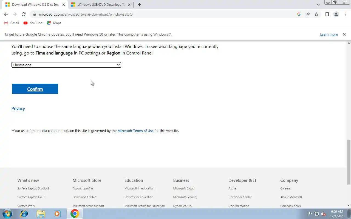Open a new browser tab
Screen dimensions: 351x219
pyautogui.click(x=139, y=5)
